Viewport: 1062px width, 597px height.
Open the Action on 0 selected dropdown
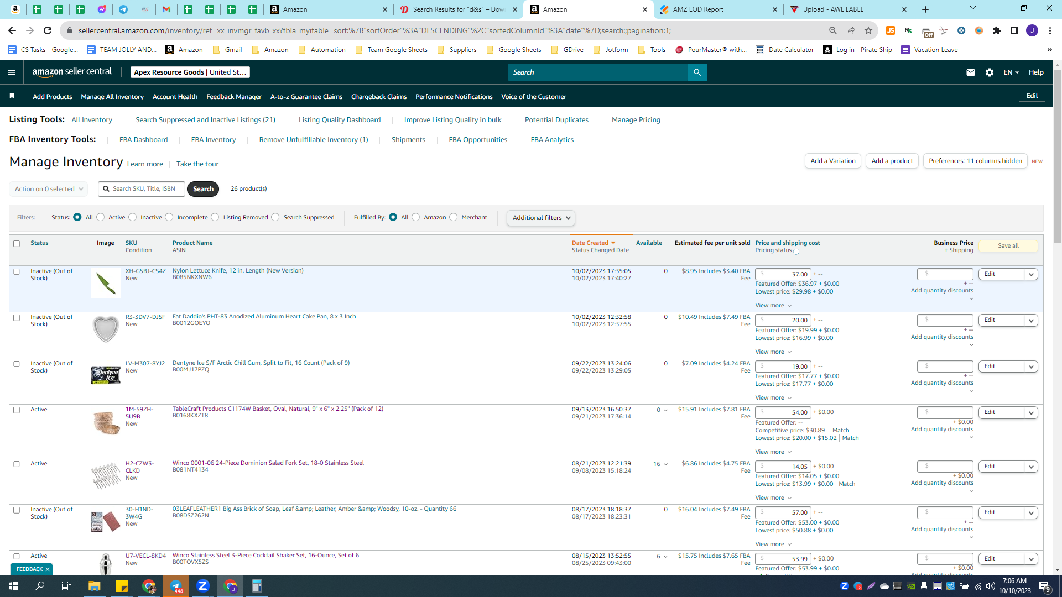point(49,189)
